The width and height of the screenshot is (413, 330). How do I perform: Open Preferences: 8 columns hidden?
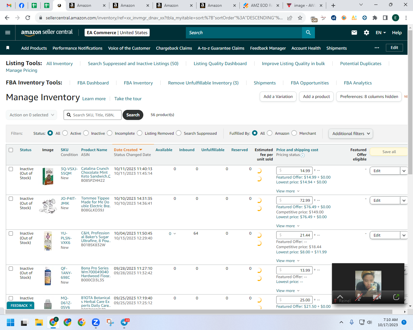pyautogui.click(x=369, y=97)
